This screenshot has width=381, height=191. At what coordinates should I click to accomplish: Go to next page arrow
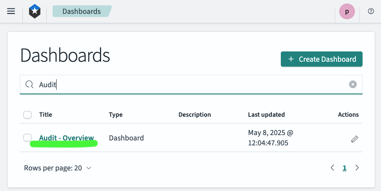[x=357, y=168]
